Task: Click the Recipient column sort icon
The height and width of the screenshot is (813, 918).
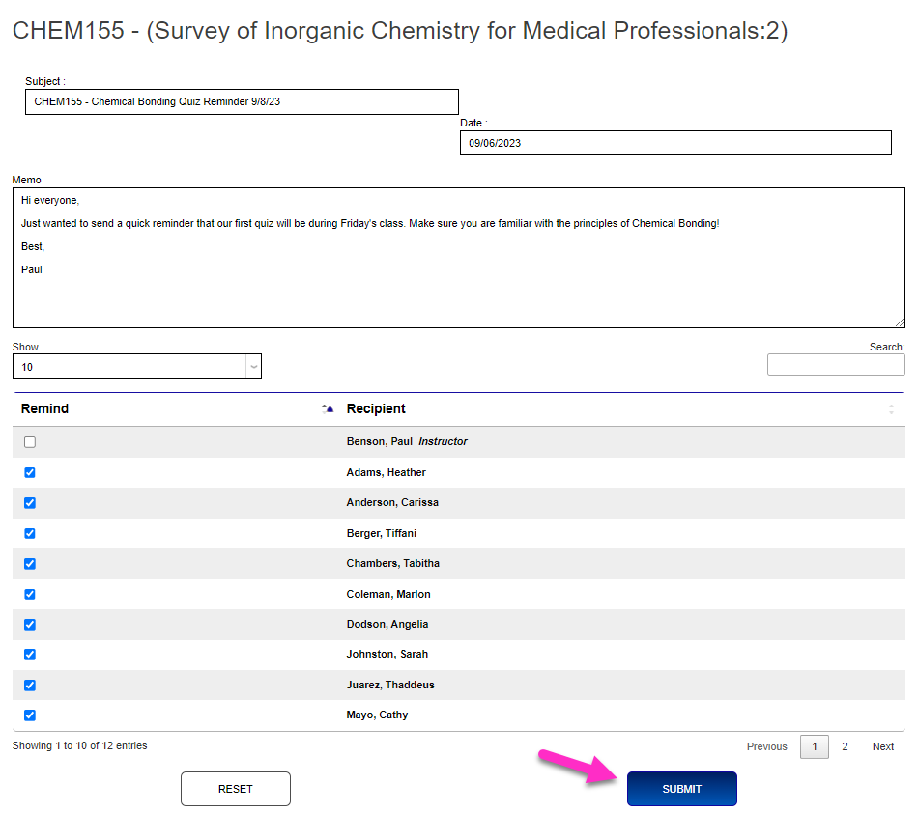Action: point(891,409)
